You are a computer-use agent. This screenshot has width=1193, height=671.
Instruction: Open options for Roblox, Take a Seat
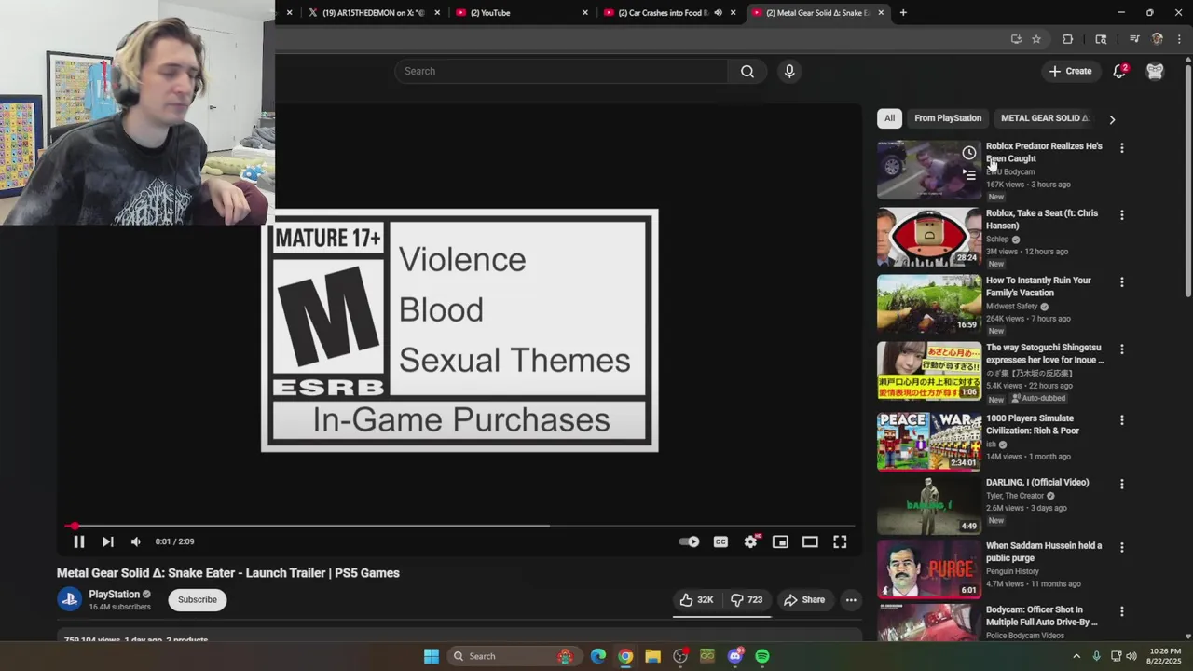pyautogui.click(x=1122, y=215)
